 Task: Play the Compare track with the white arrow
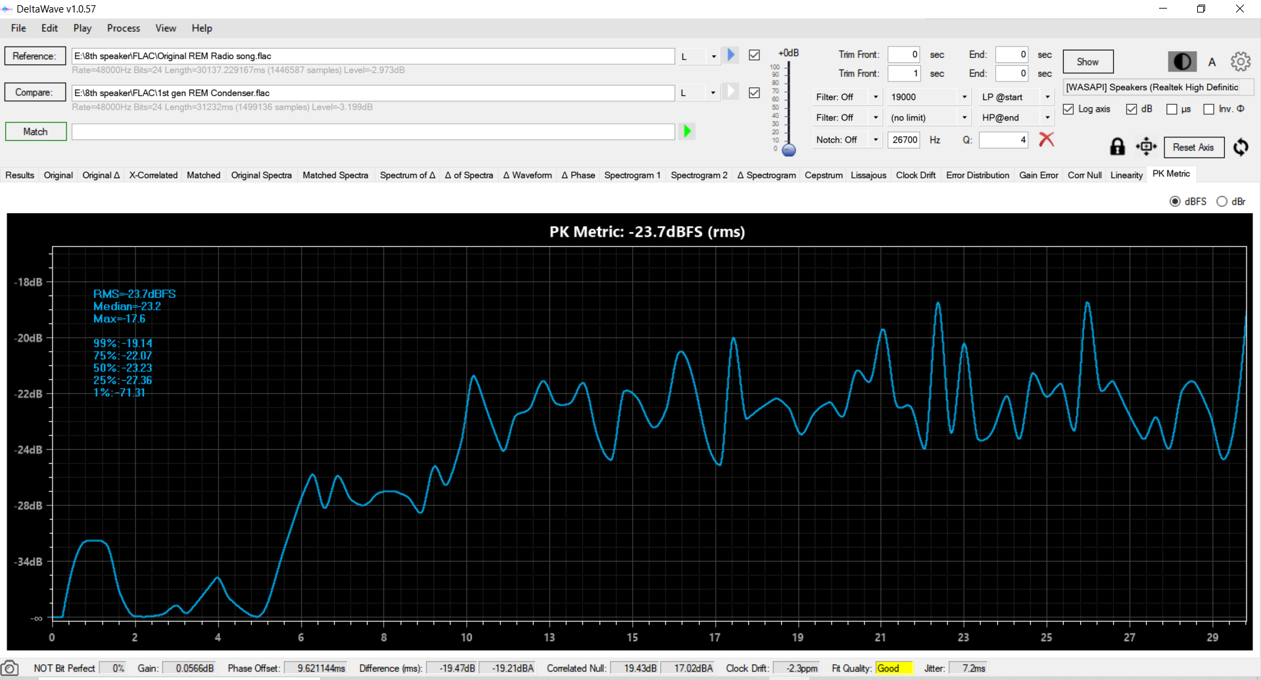[730, 92]
